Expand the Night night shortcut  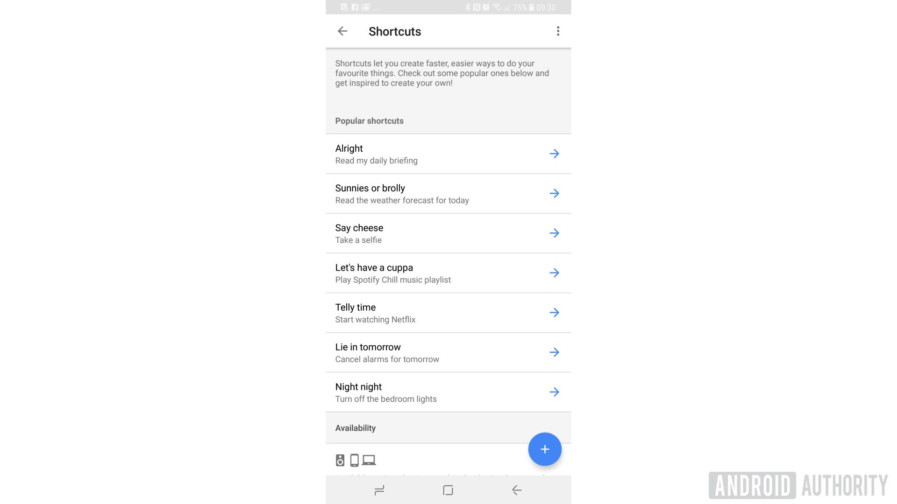[x=553, y=392]
